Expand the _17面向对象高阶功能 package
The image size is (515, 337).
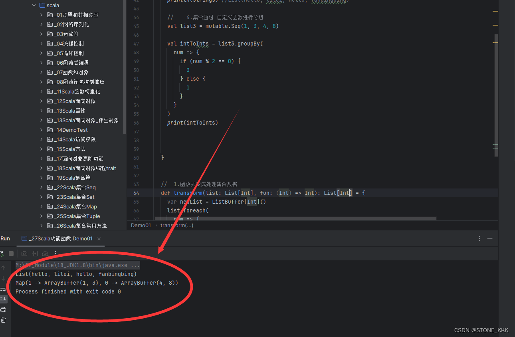pyautogui.click(x=42, y=159)
